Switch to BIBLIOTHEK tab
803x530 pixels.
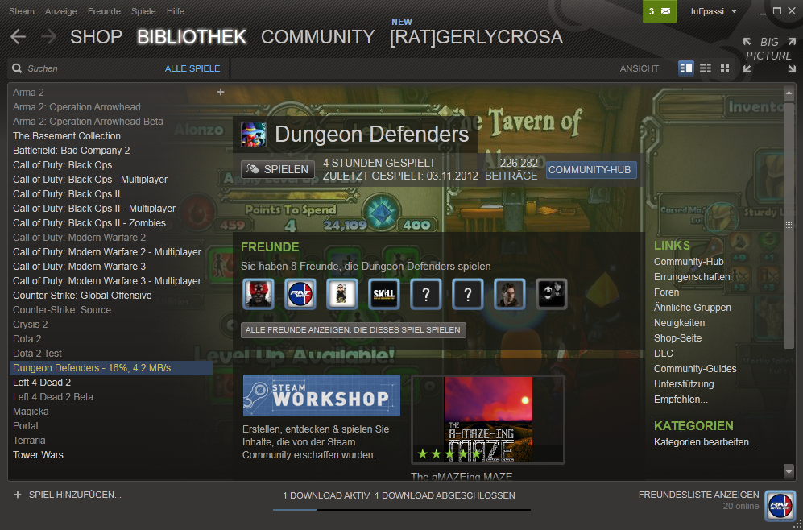[192, 37]
